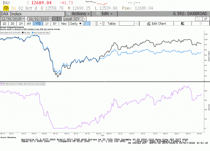Screen dimensions: 210x151
Task: Shift date range backward with left arrow
Action: pyautogui.click(x=55, y=19)
